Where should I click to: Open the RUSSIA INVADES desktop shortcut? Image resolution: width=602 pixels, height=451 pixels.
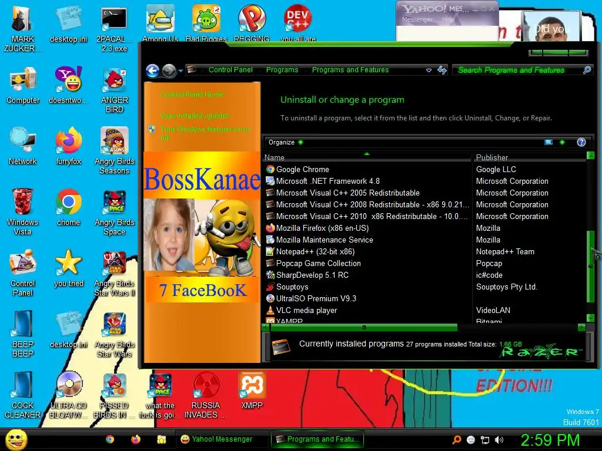tap(205, 395)
